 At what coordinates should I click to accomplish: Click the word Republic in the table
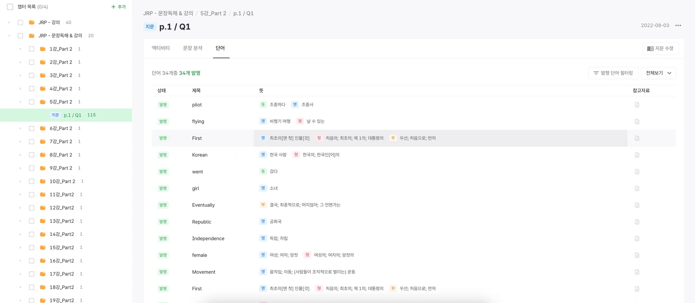(x=202, y=222)
